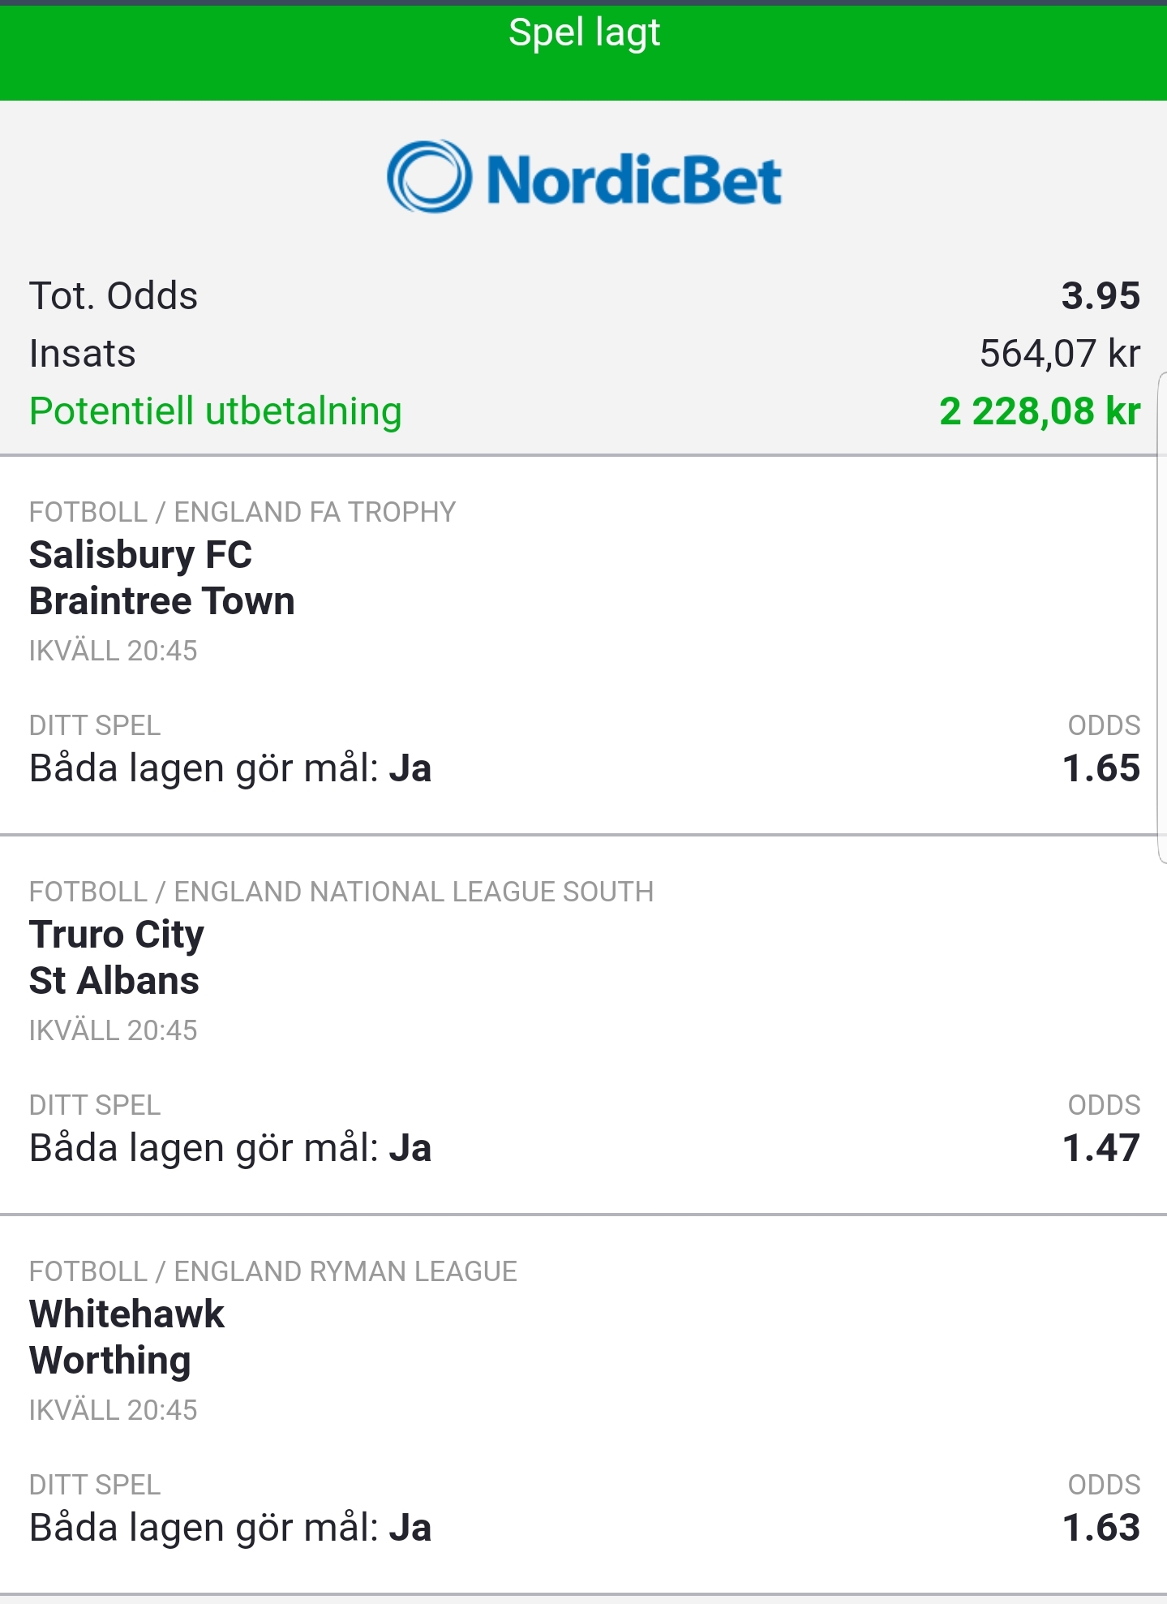Select Whitehawk team name
The width and height of the screenshot is (1167, 1604).
(127, 1314)
